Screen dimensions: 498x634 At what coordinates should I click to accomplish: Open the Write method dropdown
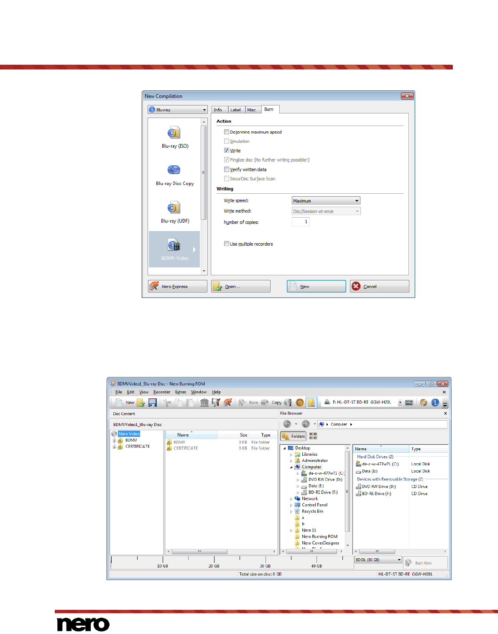tap(326, 211)
